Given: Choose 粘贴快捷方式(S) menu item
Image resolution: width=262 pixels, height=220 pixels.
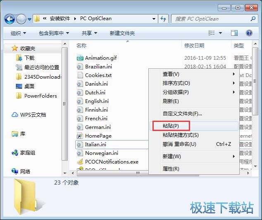Looking at the screenshot, I should pyautogui.click(x=194, y=135).
